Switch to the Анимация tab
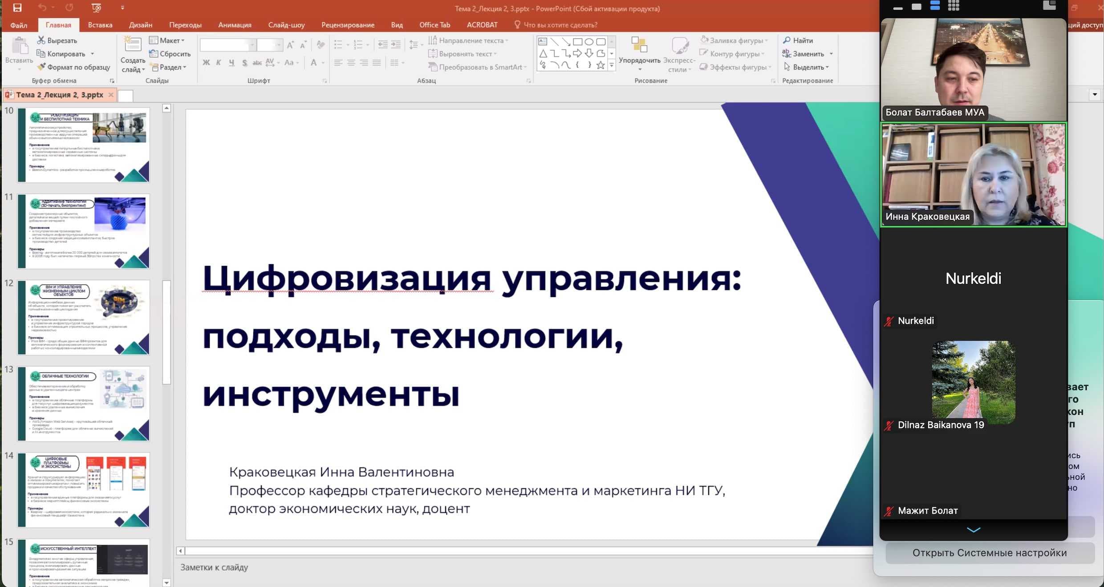Viewport: 1104px width, 587px height. coord(235,25)
